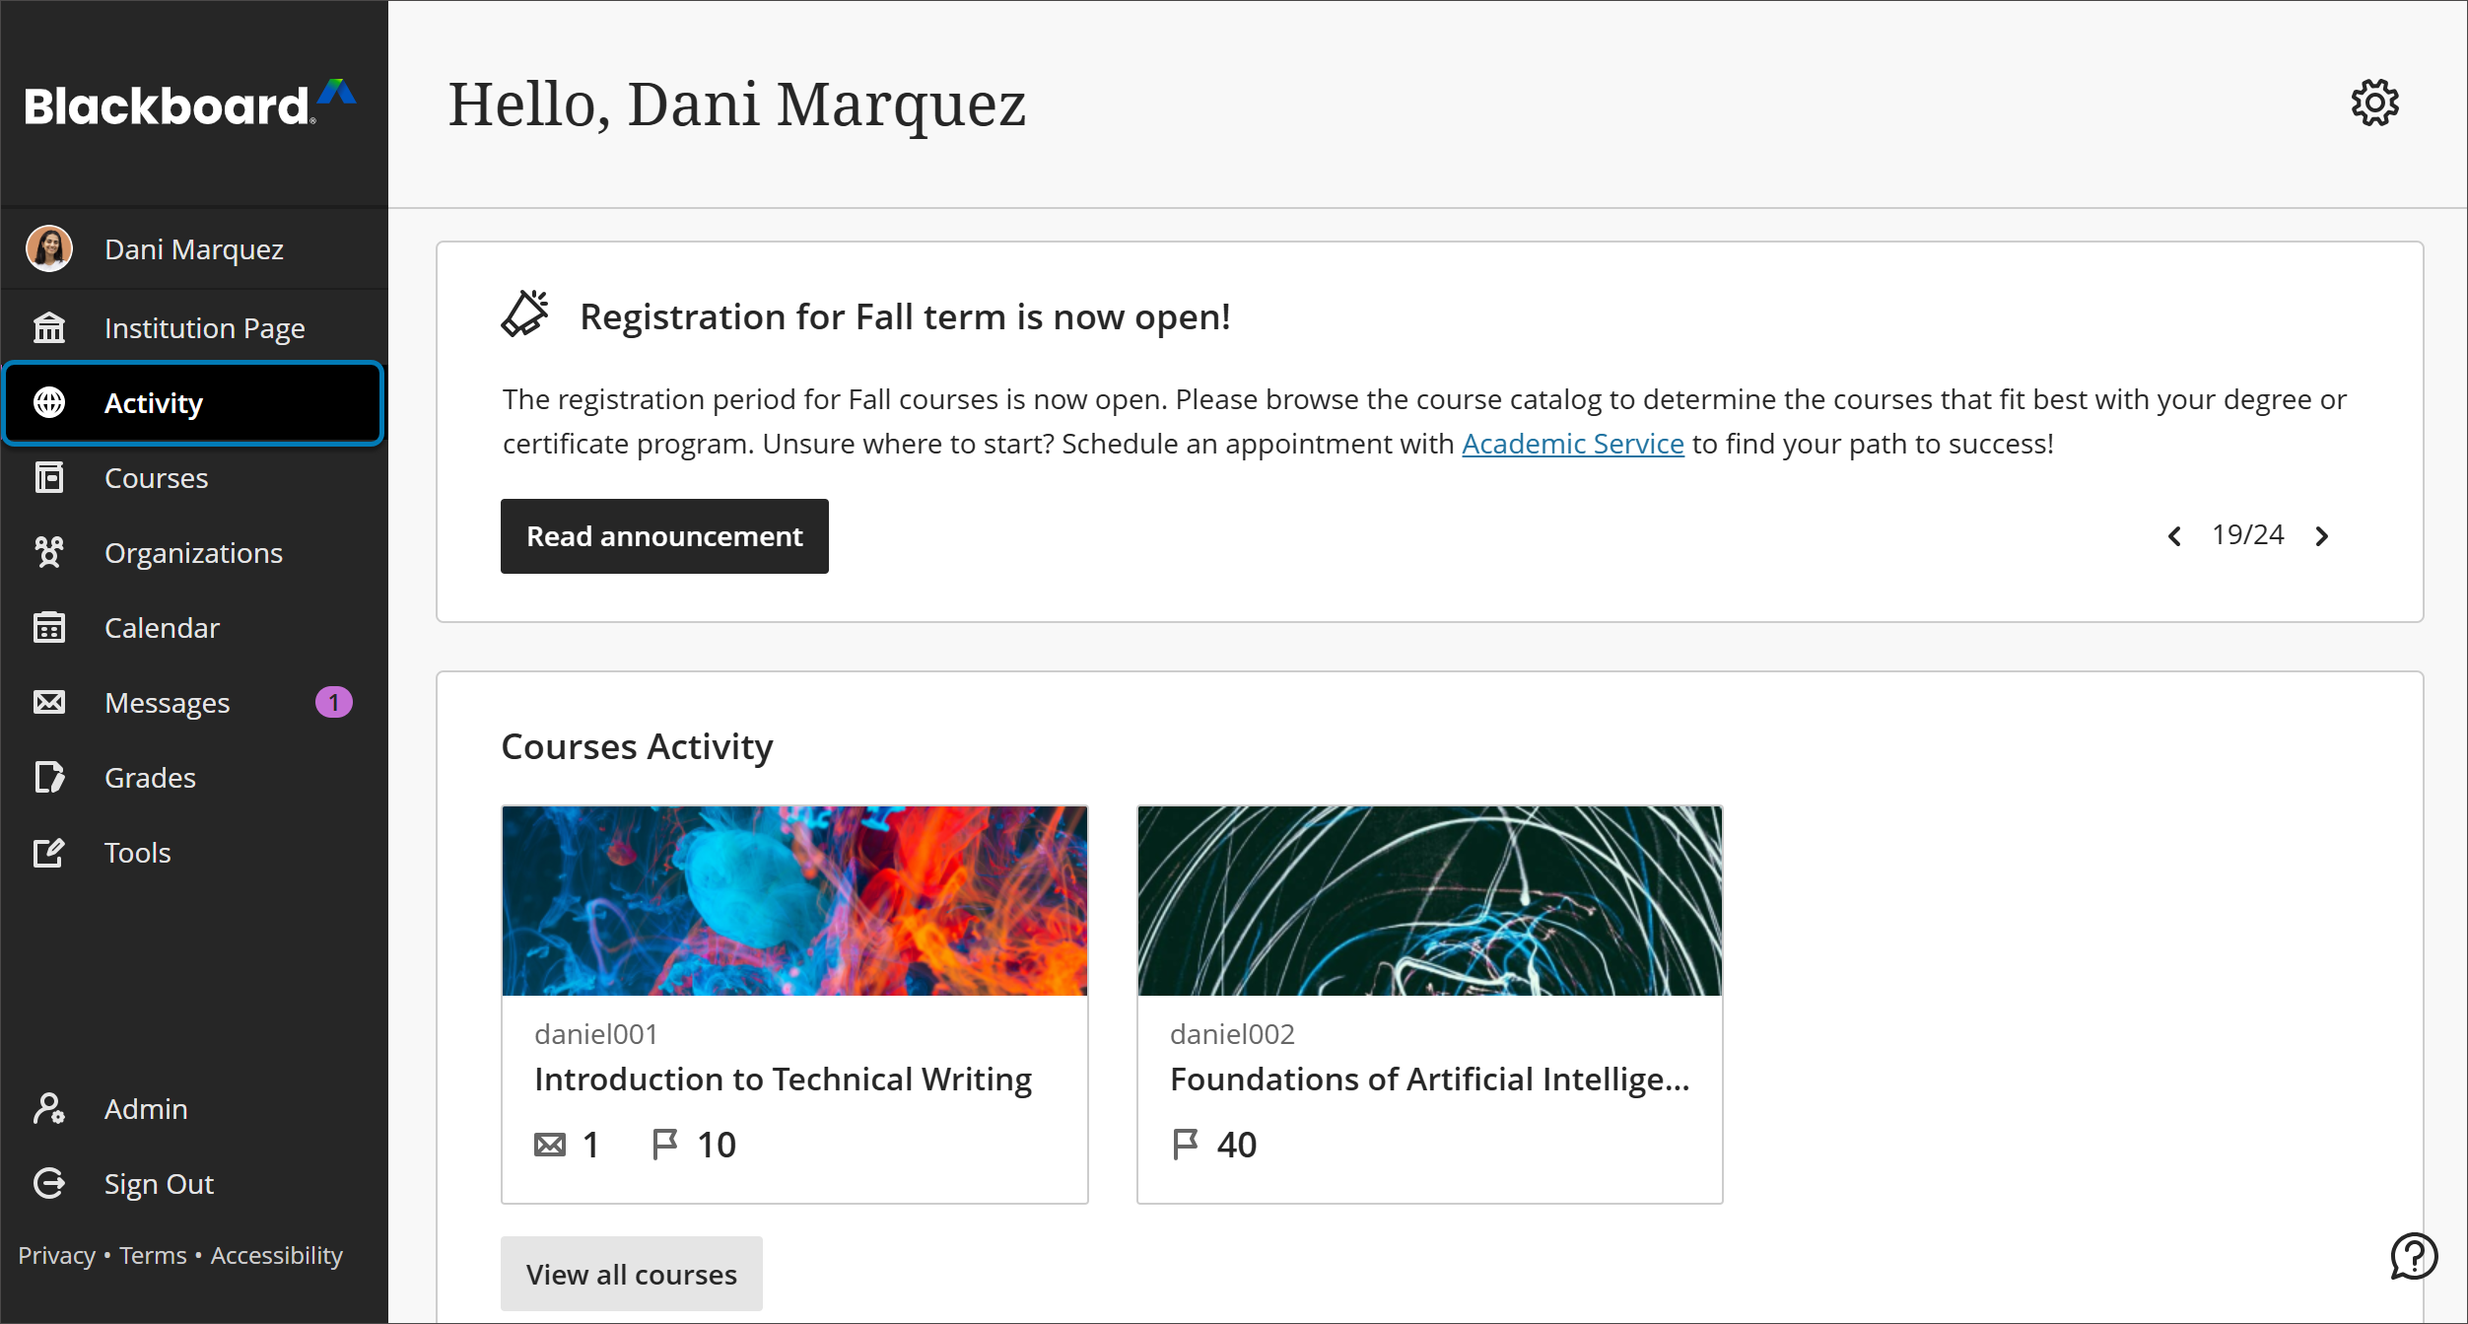Open Tools using its sidebar icon
This screenshot has height=1324, width=2468.
tap(50, 852)
